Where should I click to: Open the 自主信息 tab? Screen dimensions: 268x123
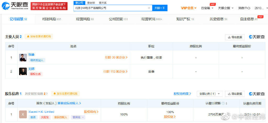[249, 19]
